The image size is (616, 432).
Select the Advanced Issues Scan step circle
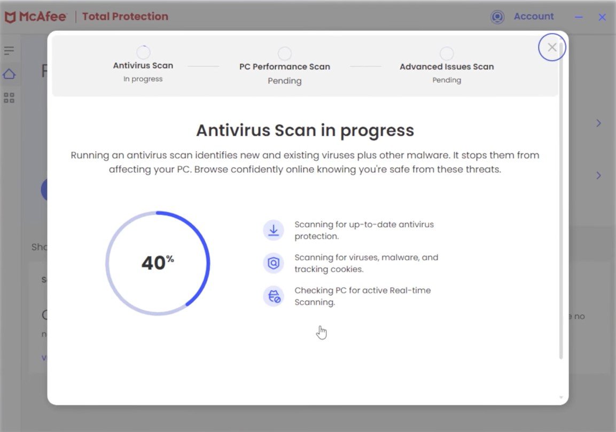(447, 53)
